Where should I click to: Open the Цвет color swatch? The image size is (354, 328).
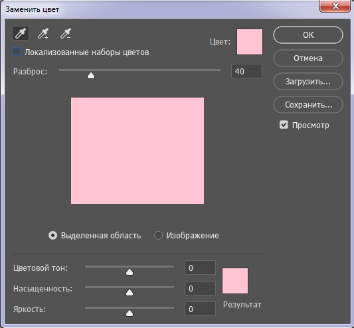pyautogui.click(x=250, y=42)
